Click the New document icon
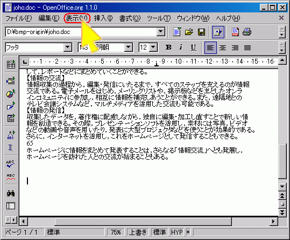Viewport: 290px width, 240px height. click(x=177, y=32)
